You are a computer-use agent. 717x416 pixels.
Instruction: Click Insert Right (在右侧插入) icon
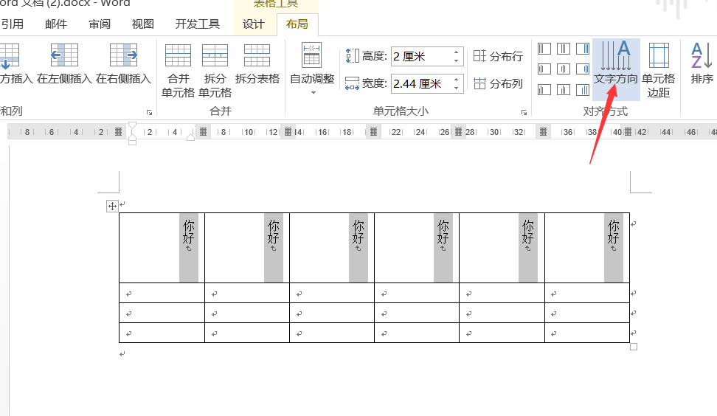pos(123,55)
